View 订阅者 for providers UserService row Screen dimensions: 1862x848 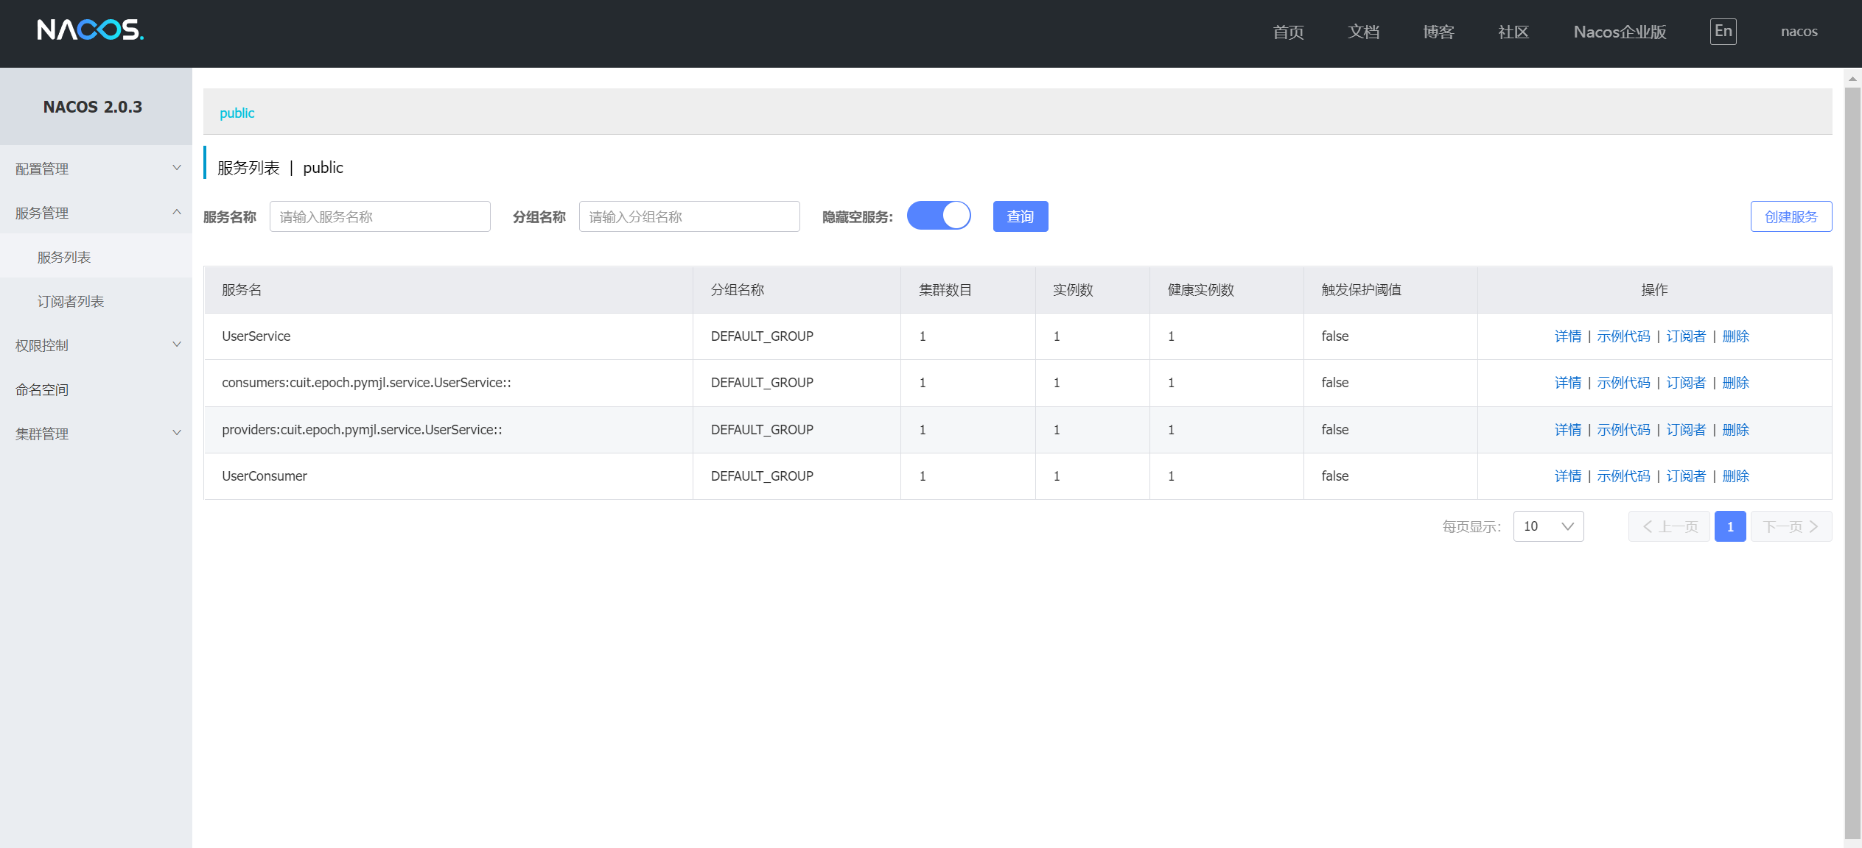pos(1686,430)
